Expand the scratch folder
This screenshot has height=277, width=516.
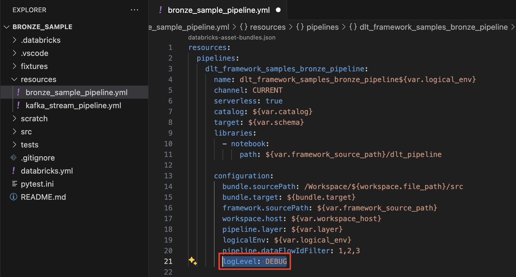pos(14,118)
